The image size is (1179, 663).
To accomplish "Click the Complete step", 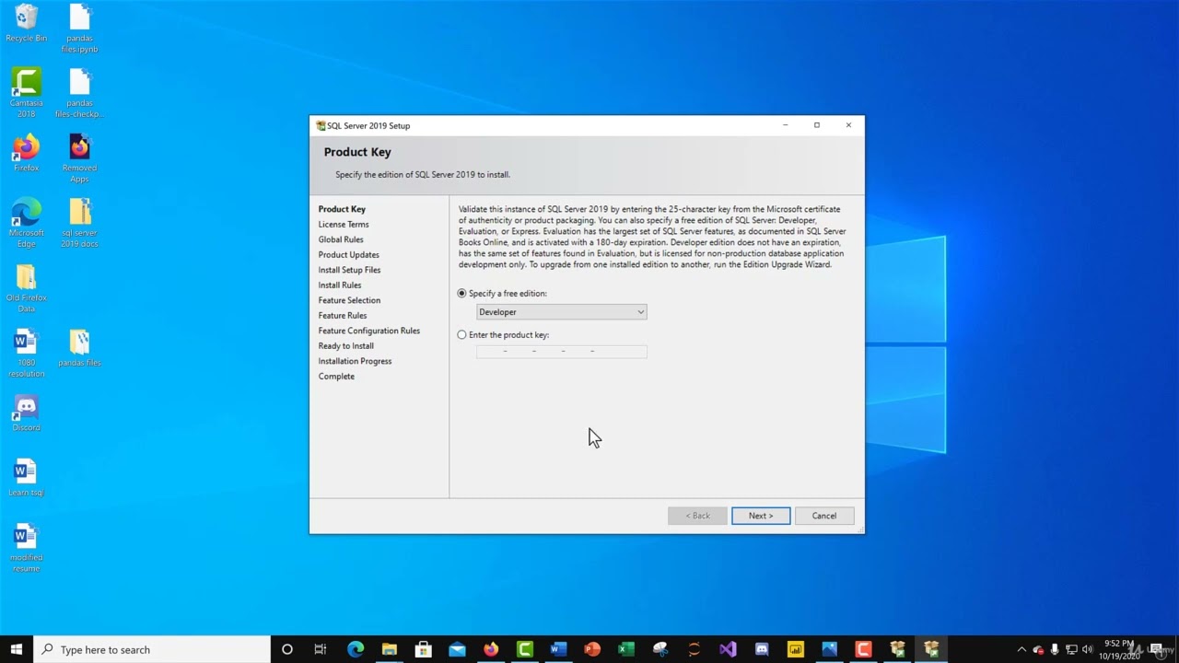I will (336, 377).
